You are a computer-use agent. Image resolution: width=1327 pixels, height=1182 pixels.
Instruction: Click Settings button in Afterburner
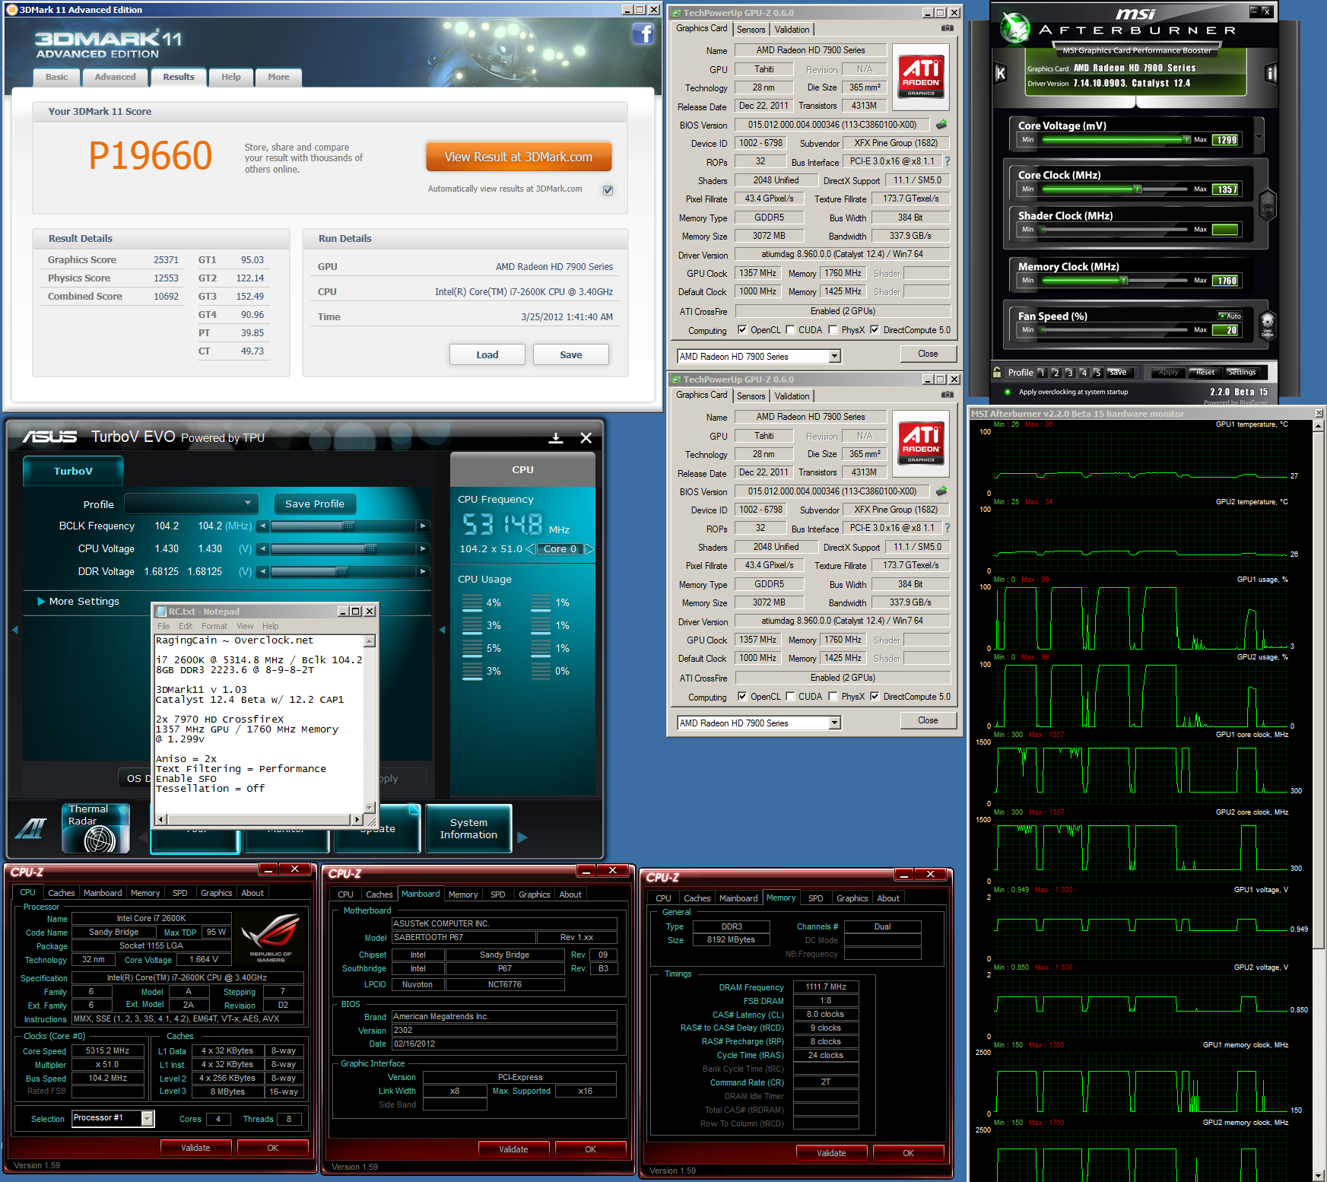click(x=1241, y=372)
